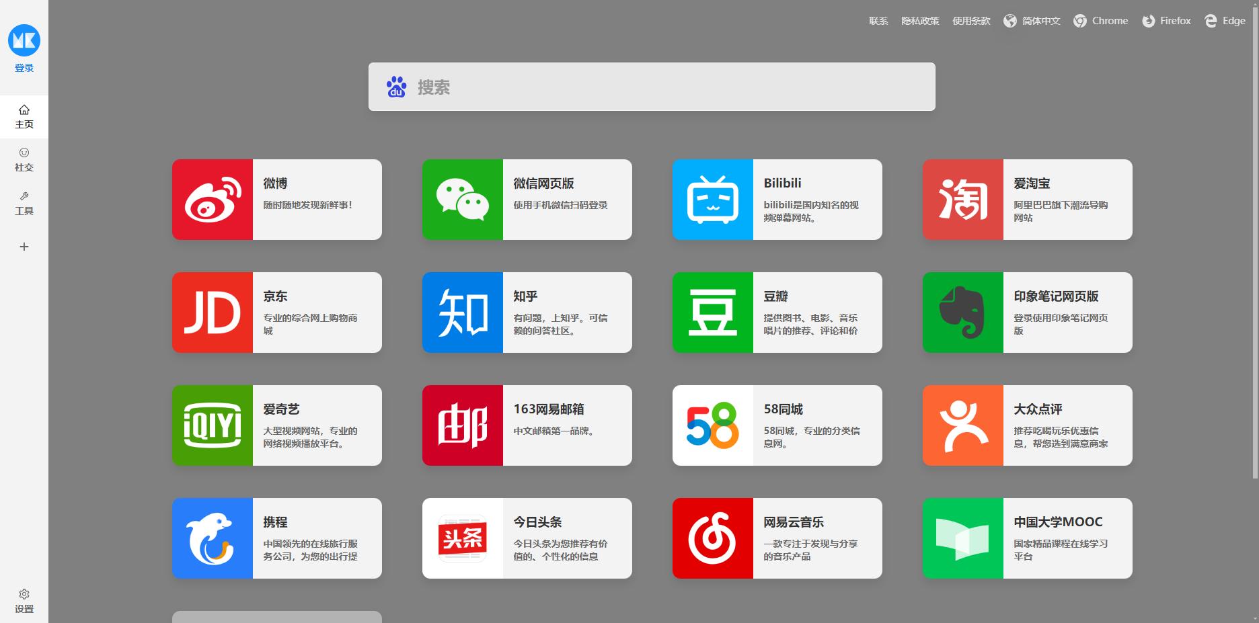The width and height of the screenshot is (1259, 623).
Task: Click the 豆瓣 card title text
Action: [775, 296]
